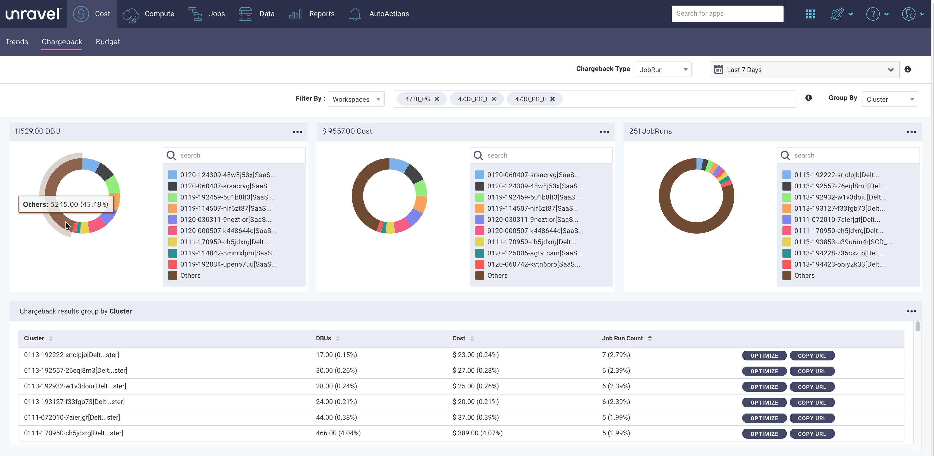This screenshot has height=456, width=934.
Task: Remove the 4730_PG_I workspace filter chip
Action: coord(494,99)
